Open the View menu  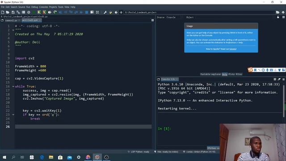67,7
